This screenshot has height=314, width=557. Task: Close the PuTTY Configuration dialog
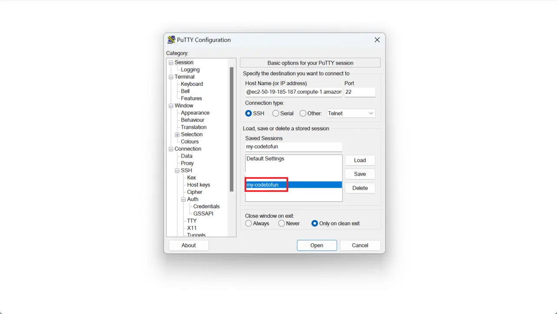[x=377, y=40]
